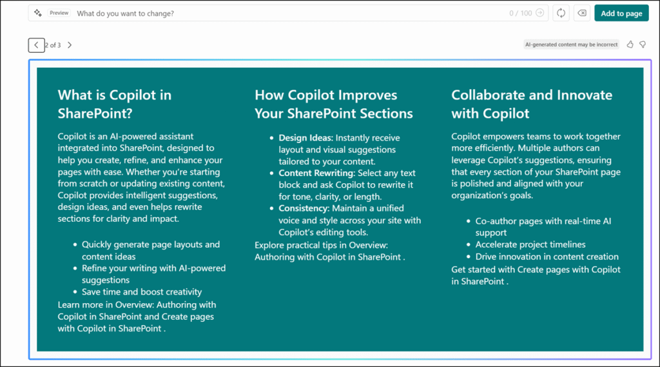Go to next suggestion
The image size is (660, 367).
click(70, 45)
